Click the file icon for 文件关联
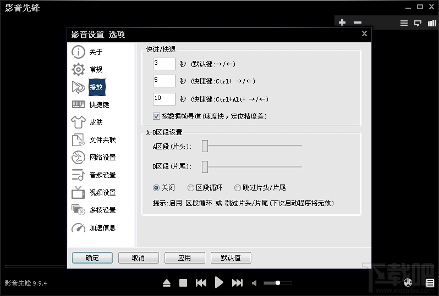439x296 pixels. (x=78, y=139)
